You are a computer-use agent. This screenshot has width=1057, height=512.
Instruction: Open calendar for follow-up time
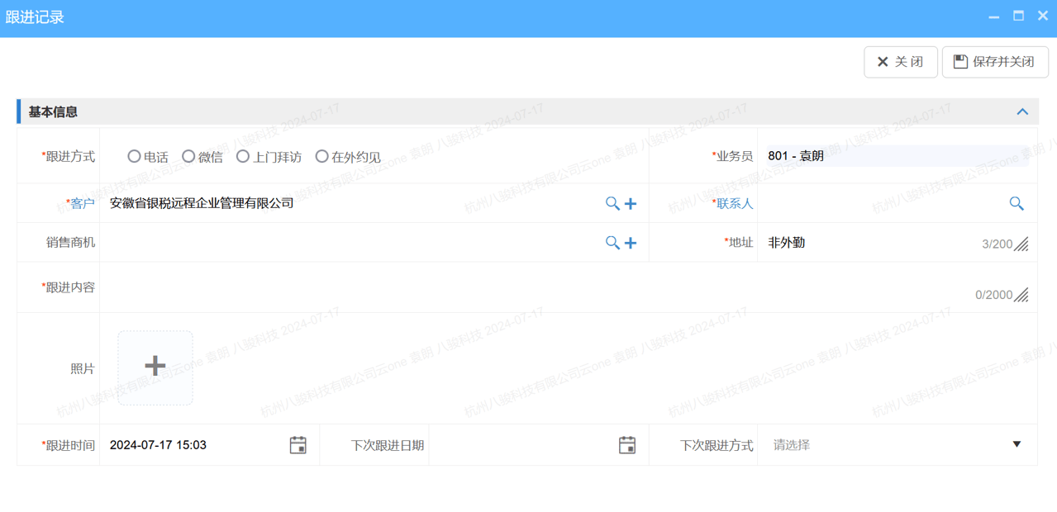298,445
